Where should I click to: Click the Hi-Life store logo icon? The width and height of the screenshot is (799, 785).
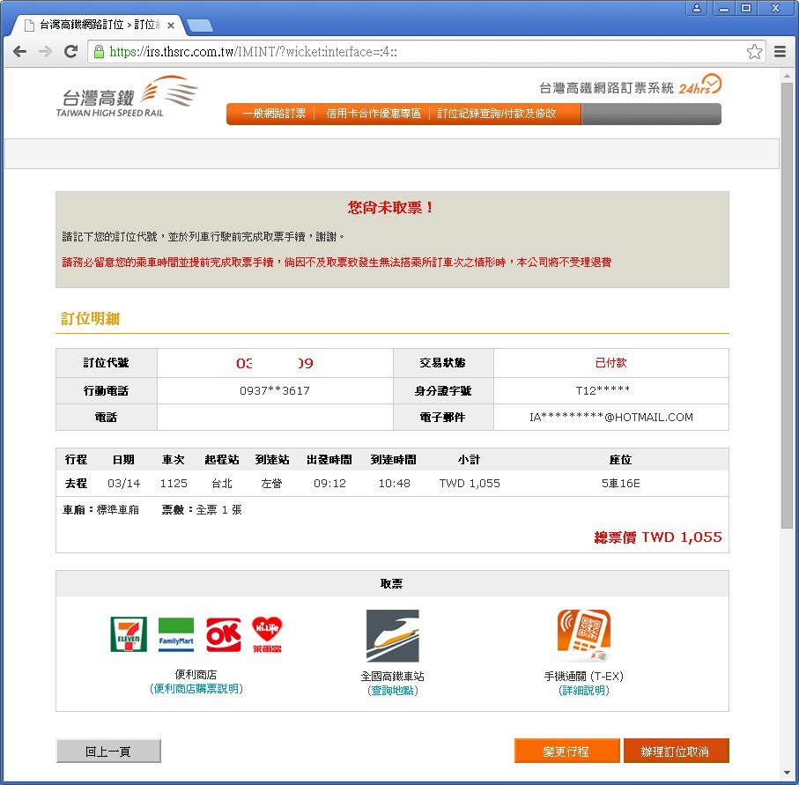tap(267, 634)
